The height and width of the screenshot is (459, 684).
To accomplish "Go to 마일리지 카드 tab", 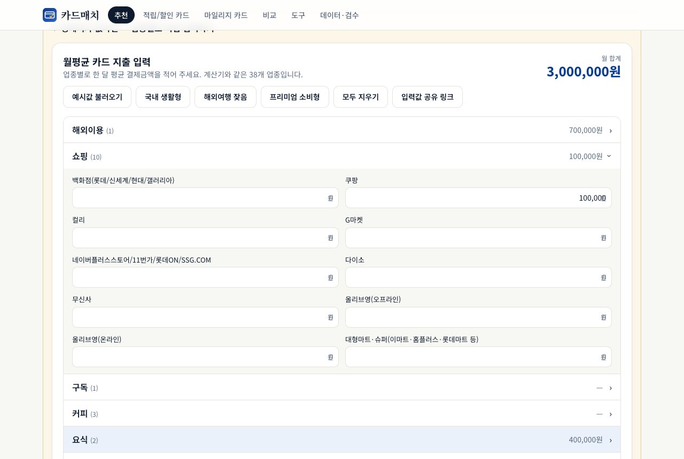I will pyautogui.click(x=226, y=15).
